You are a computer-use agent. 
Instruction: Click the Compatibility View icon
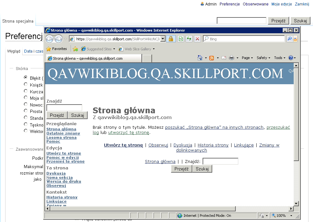181,39
